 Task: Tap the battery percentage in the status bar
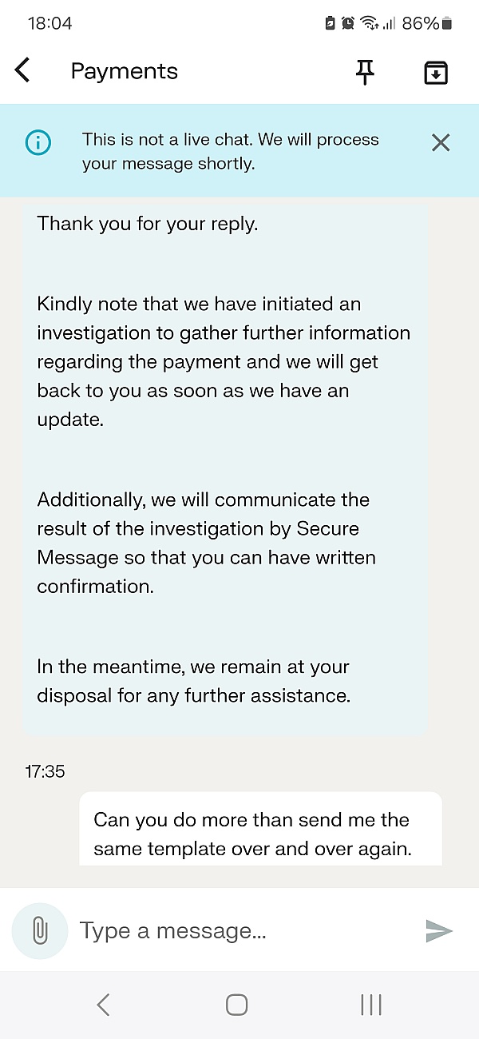421,23
